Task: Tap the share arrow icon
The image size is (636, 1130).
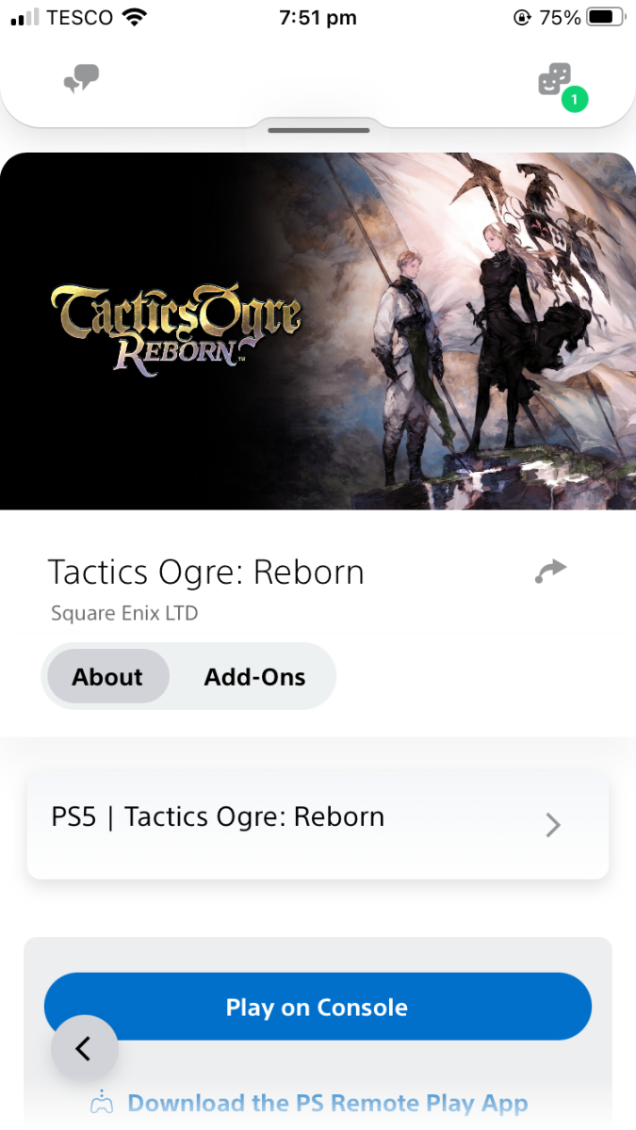Action: 550,571
